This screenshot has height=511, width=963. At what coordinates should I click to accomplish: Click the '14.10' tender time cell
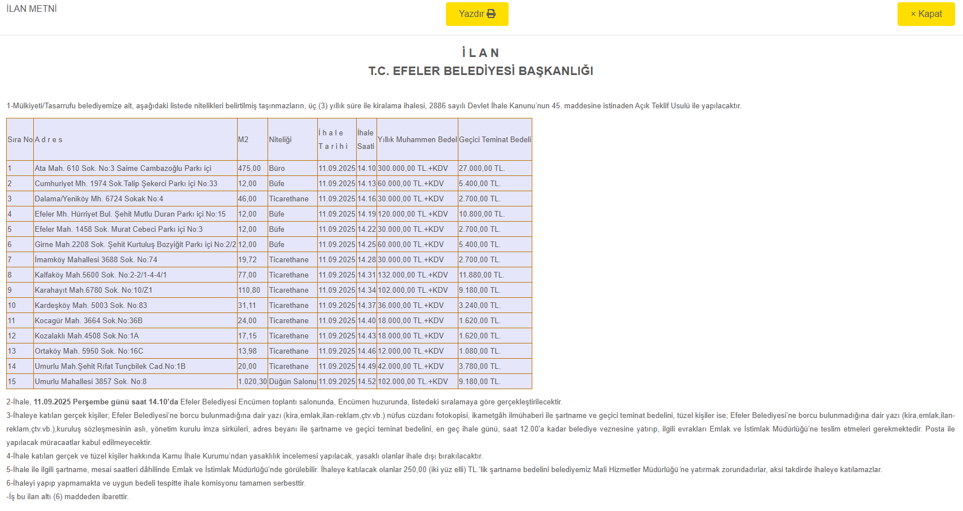click(x=366, y=169)
